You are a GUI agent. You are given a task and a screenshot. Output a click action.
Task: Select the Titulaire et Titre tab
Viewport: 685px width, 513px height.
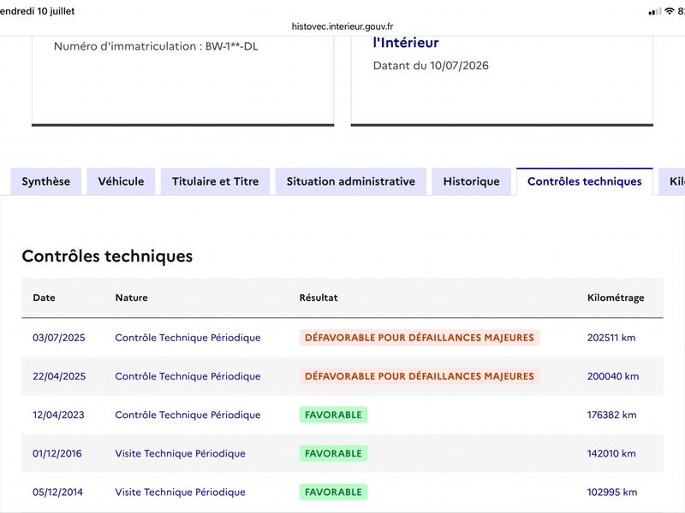[x=216, y=181]
